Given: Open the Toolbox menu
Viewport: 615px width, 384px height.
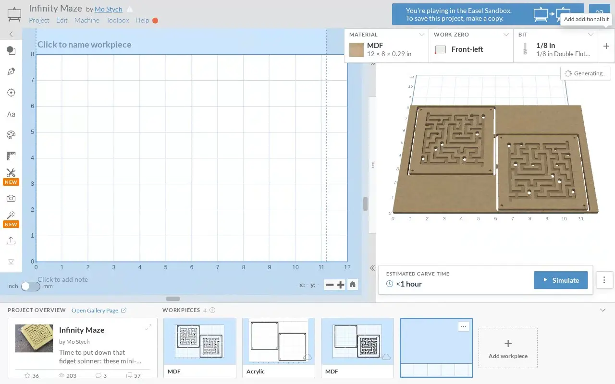Looking at the screenshot, I should click(x=118, y=20).
